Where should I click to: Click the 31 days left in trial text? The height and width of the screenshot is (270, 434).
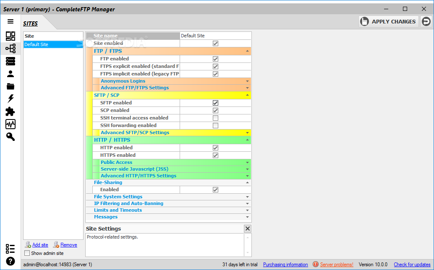pyautogui.click(x=240, y=265)
